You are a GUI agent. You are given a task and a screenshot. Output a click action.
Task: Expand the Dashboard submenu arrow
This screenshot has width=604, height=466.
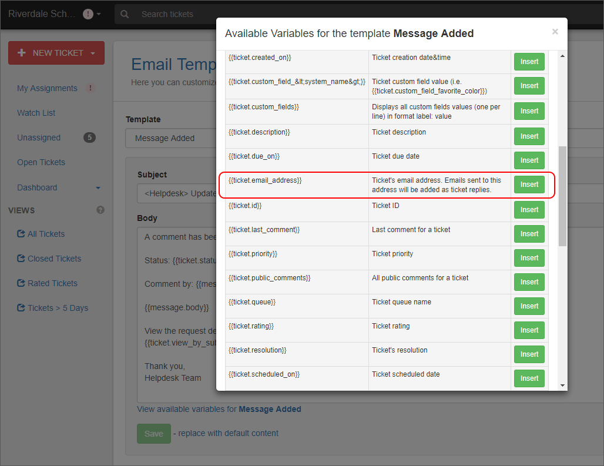pos(98,188)
